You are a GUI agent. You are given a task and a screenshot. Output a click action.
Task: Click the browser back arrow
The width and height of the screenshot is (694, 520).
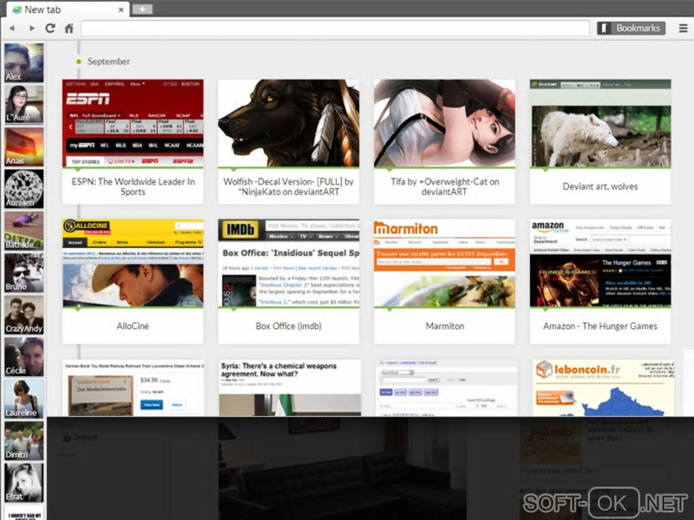pyautogui.click(x=12, y=29)
